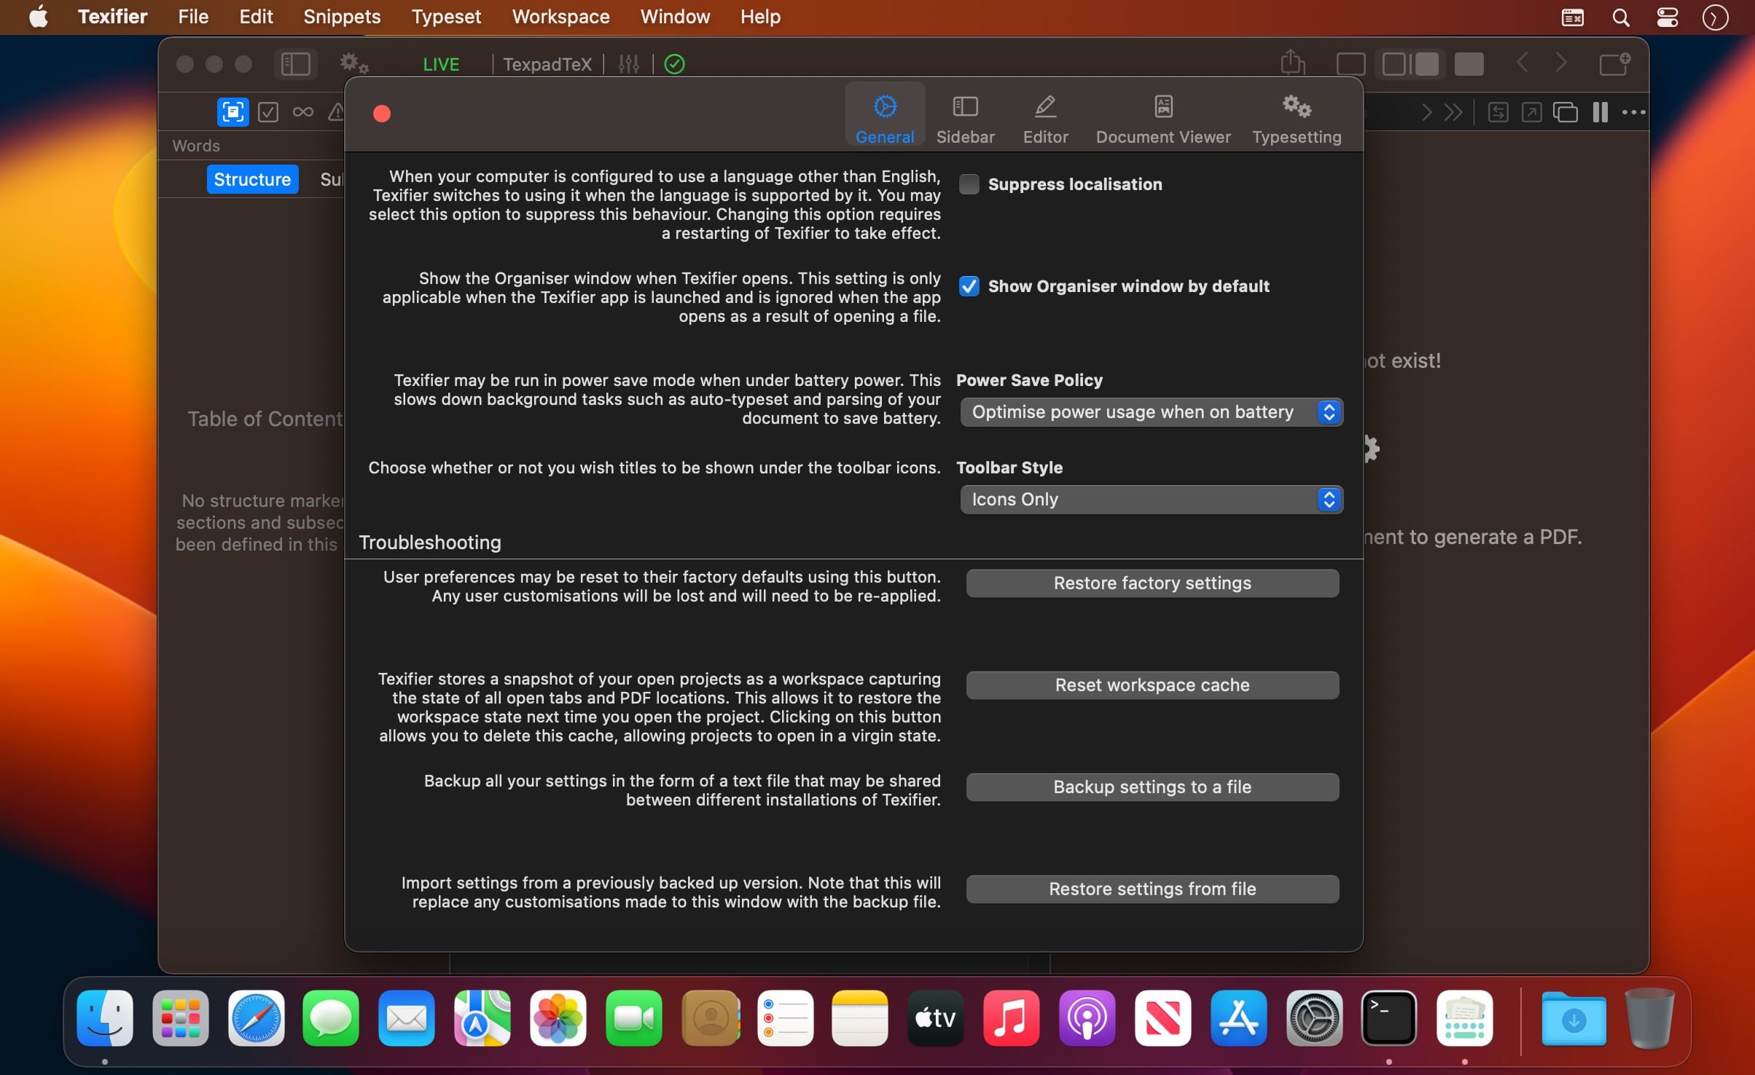Click the new tab plus icon
Image resolution: width=1755 pixels, height=1075 pixels.
pos(1614,63)
